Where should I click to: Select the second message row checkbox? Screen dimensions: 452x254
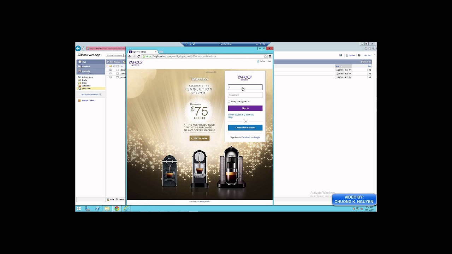click(x=118, y=73)
